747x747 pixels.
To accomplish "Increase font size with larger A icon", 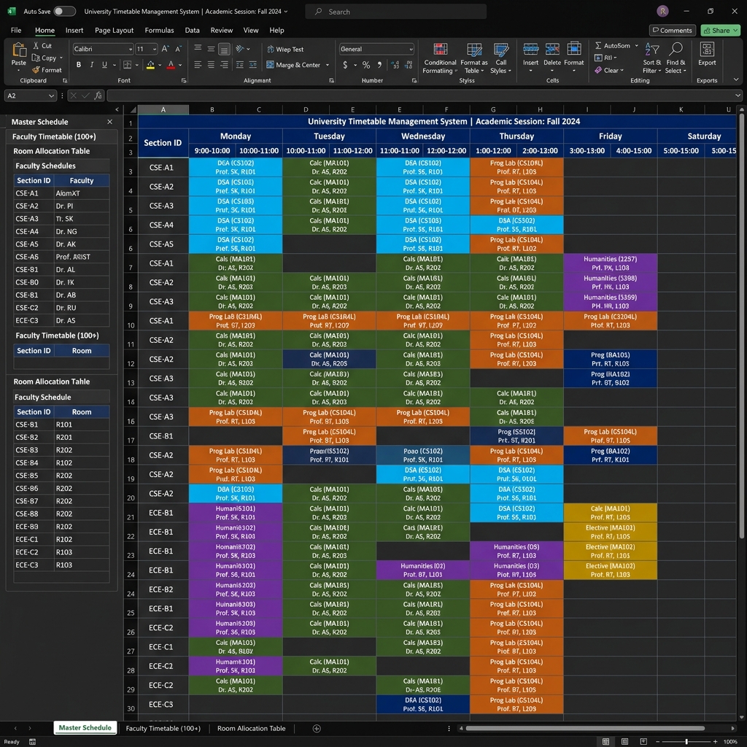I will [x=165, y=49].
